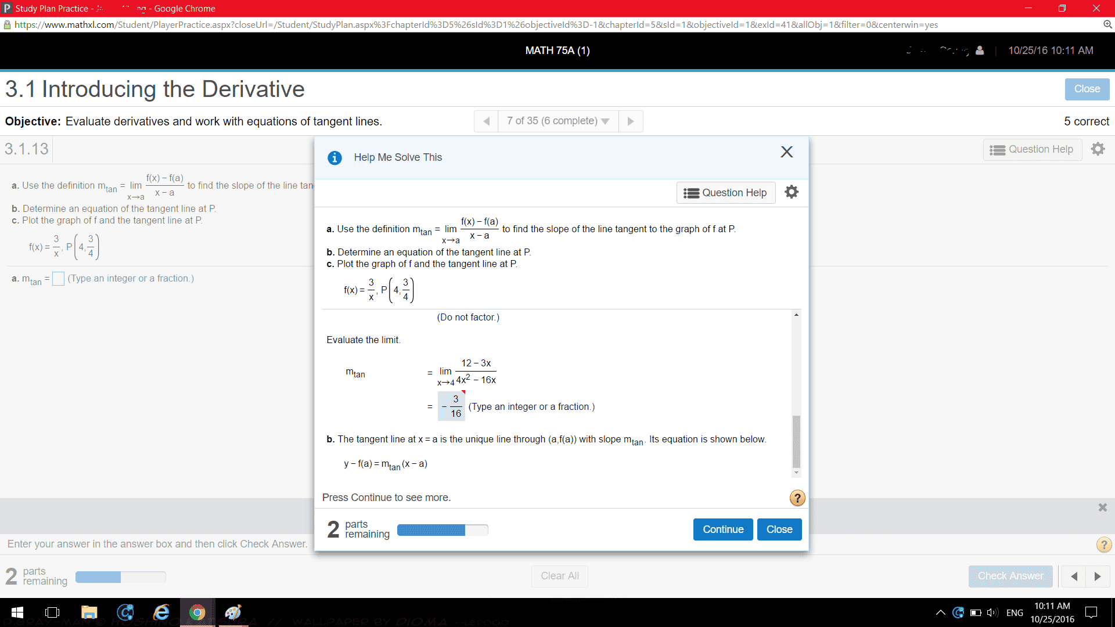The width and height of the screenshot is (1115, 627).
Task: Open the Windows notification center icon
Action: tap(1091, 612)
